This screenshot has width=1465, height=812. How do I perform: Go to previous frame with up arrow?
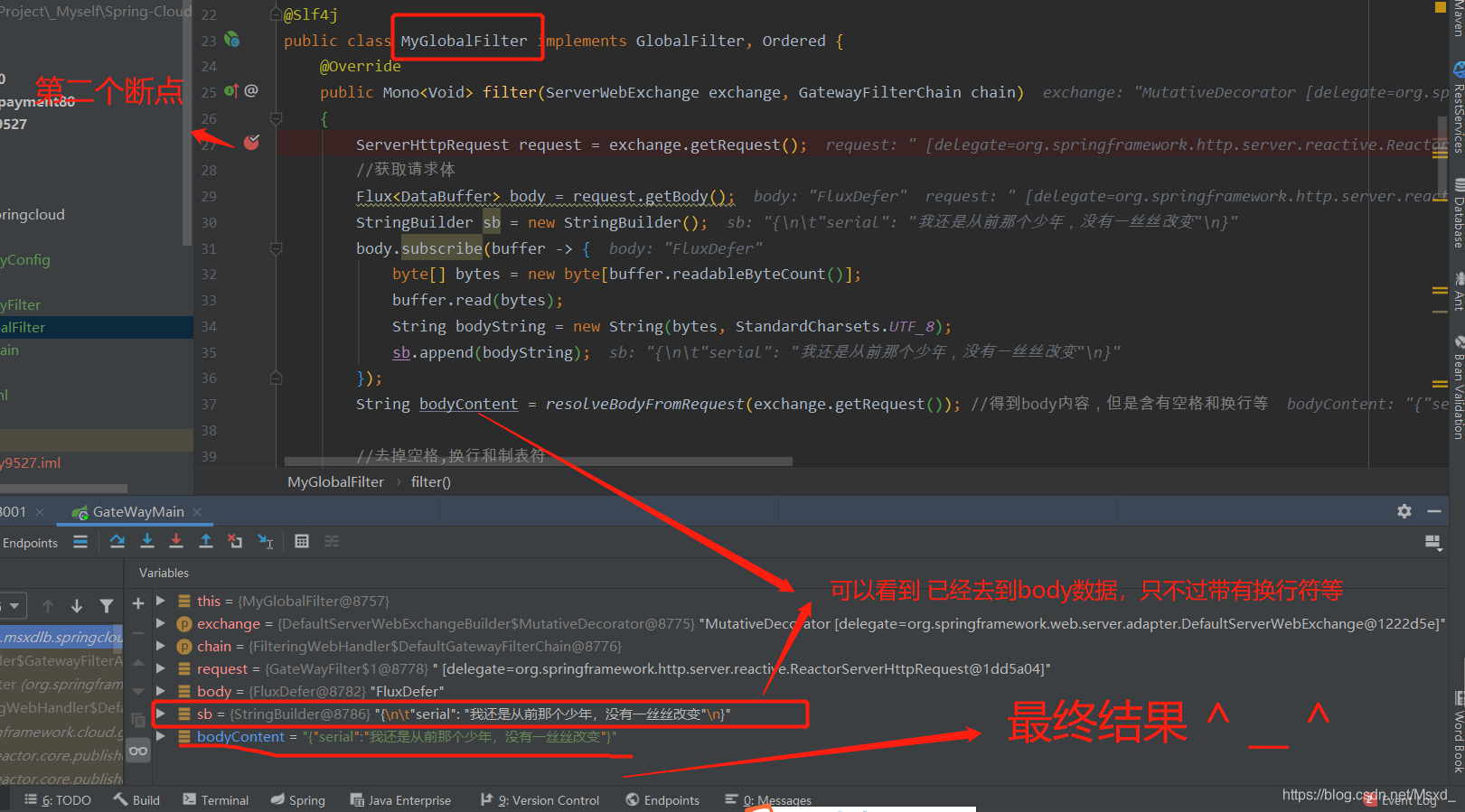point(48,606)
